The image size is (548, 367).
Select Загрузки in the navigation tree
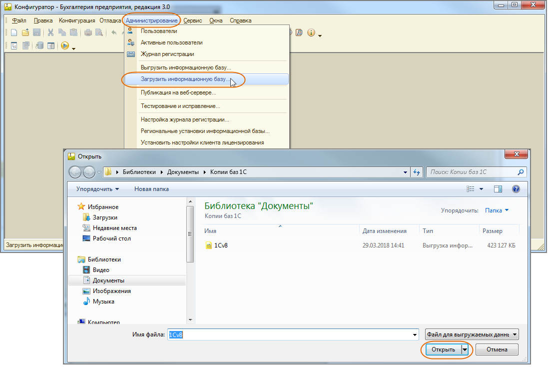pyautogui.click(x=105, y=217)
